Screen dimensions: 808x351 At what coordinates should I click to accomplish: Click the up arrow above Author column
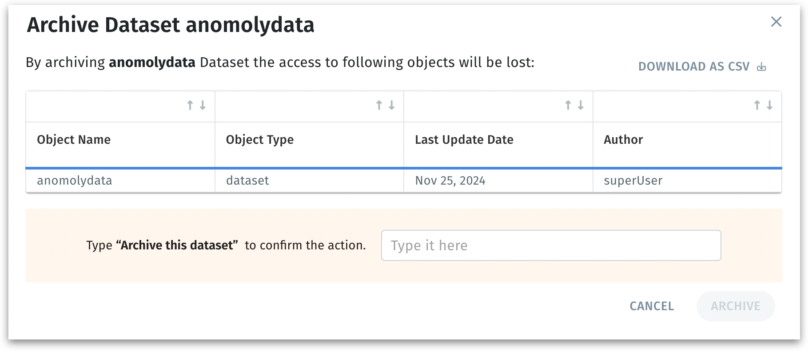(757, 105)
